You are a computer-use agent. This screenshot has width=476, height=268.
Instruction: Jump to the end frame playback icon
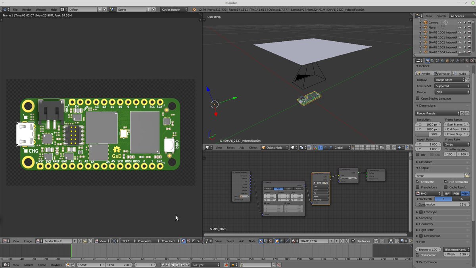pyautogui.click(x=187, y=265)
